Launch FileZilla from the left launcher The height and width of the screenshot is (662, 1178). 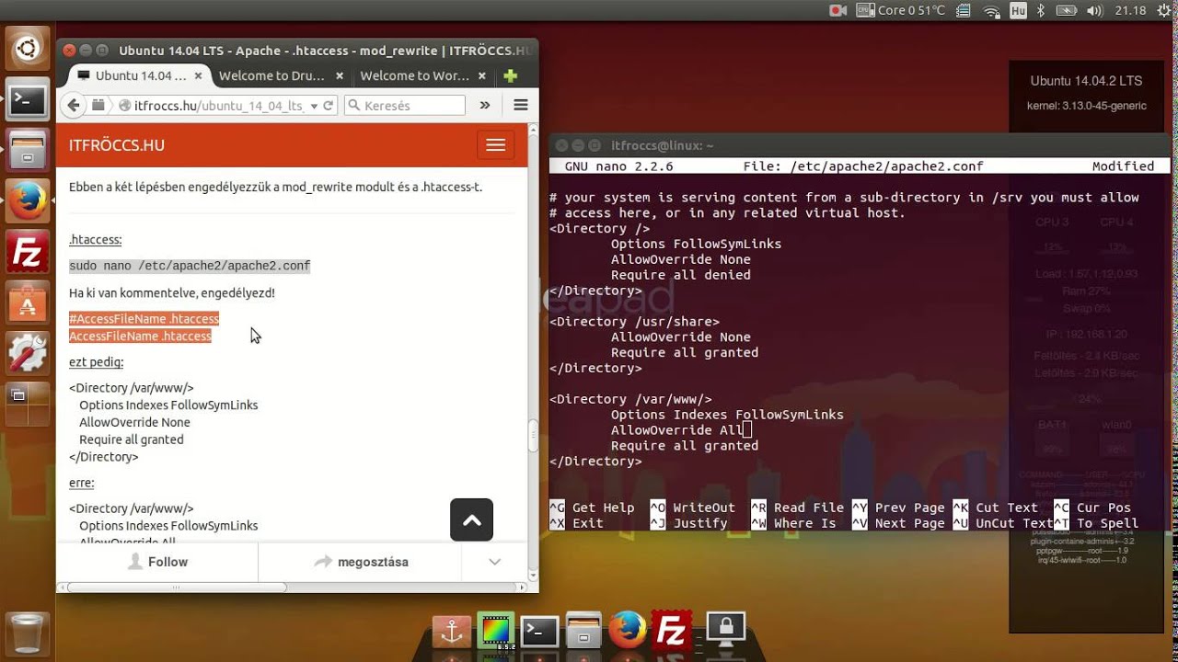pos(28,251)
